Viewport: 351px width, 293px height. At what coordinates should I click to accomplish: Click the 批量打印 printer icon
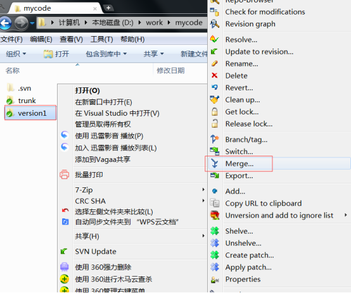[x=64, y=175]
